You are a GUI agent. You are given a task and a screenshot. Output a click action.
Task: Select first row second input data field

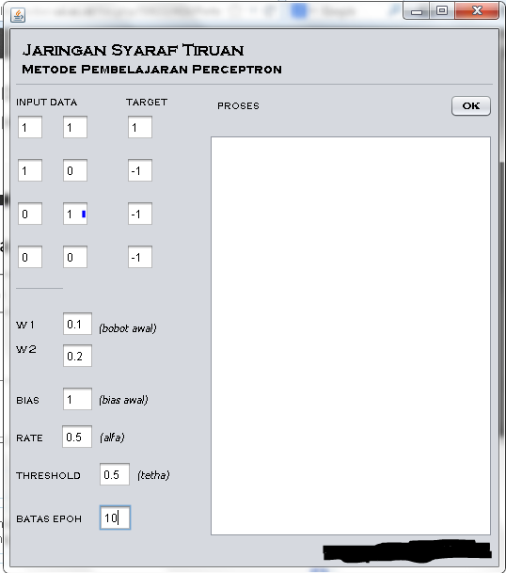pos(75,127)
